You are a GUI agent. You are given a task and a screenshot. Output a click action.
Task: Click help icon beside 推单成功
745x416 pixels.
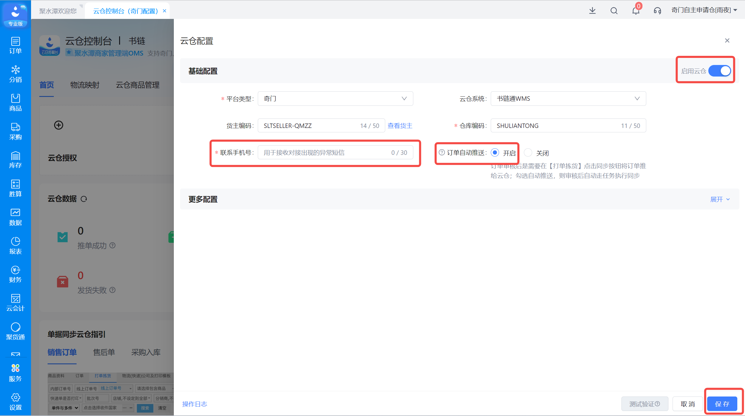112,245
